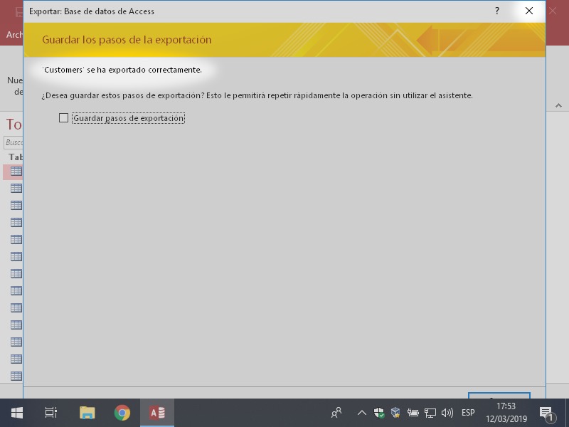The width and height of the screenshot is (569, 427).
Task: Open the Windows Start menu
Action: [16, 413]
